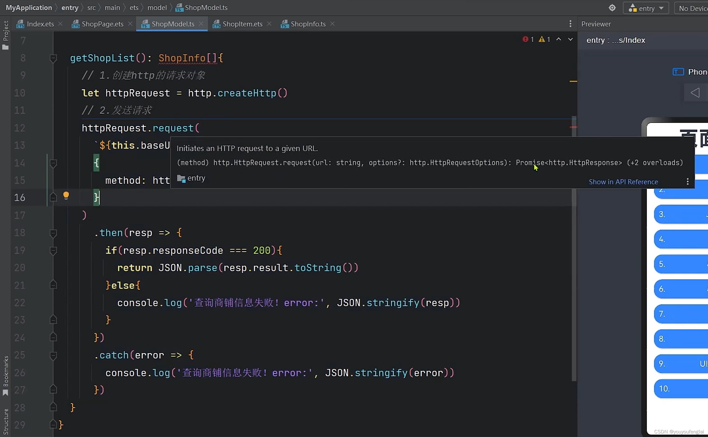This screenshot has width=708, height=437.
Task: Click the blue item 7 in preview
Action: tap(681, 314)
